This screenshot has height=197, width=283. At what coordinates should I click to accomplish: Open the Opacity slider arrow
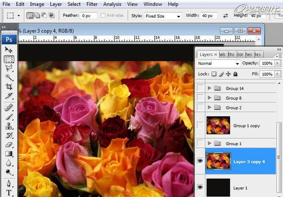click(x=277, y=63)
